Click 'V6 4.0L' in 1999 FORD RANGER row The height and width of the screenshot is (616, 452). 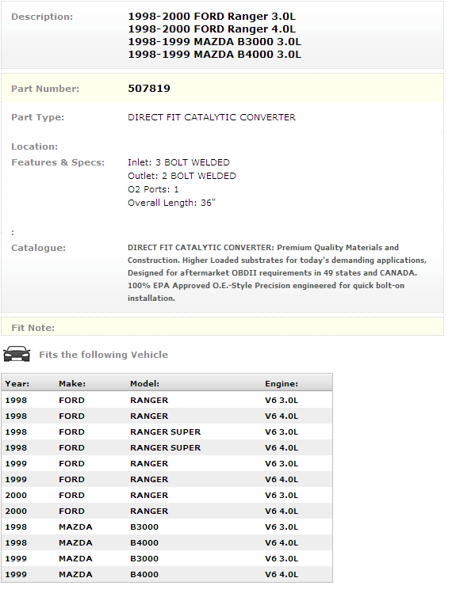[x=282, y=479]
